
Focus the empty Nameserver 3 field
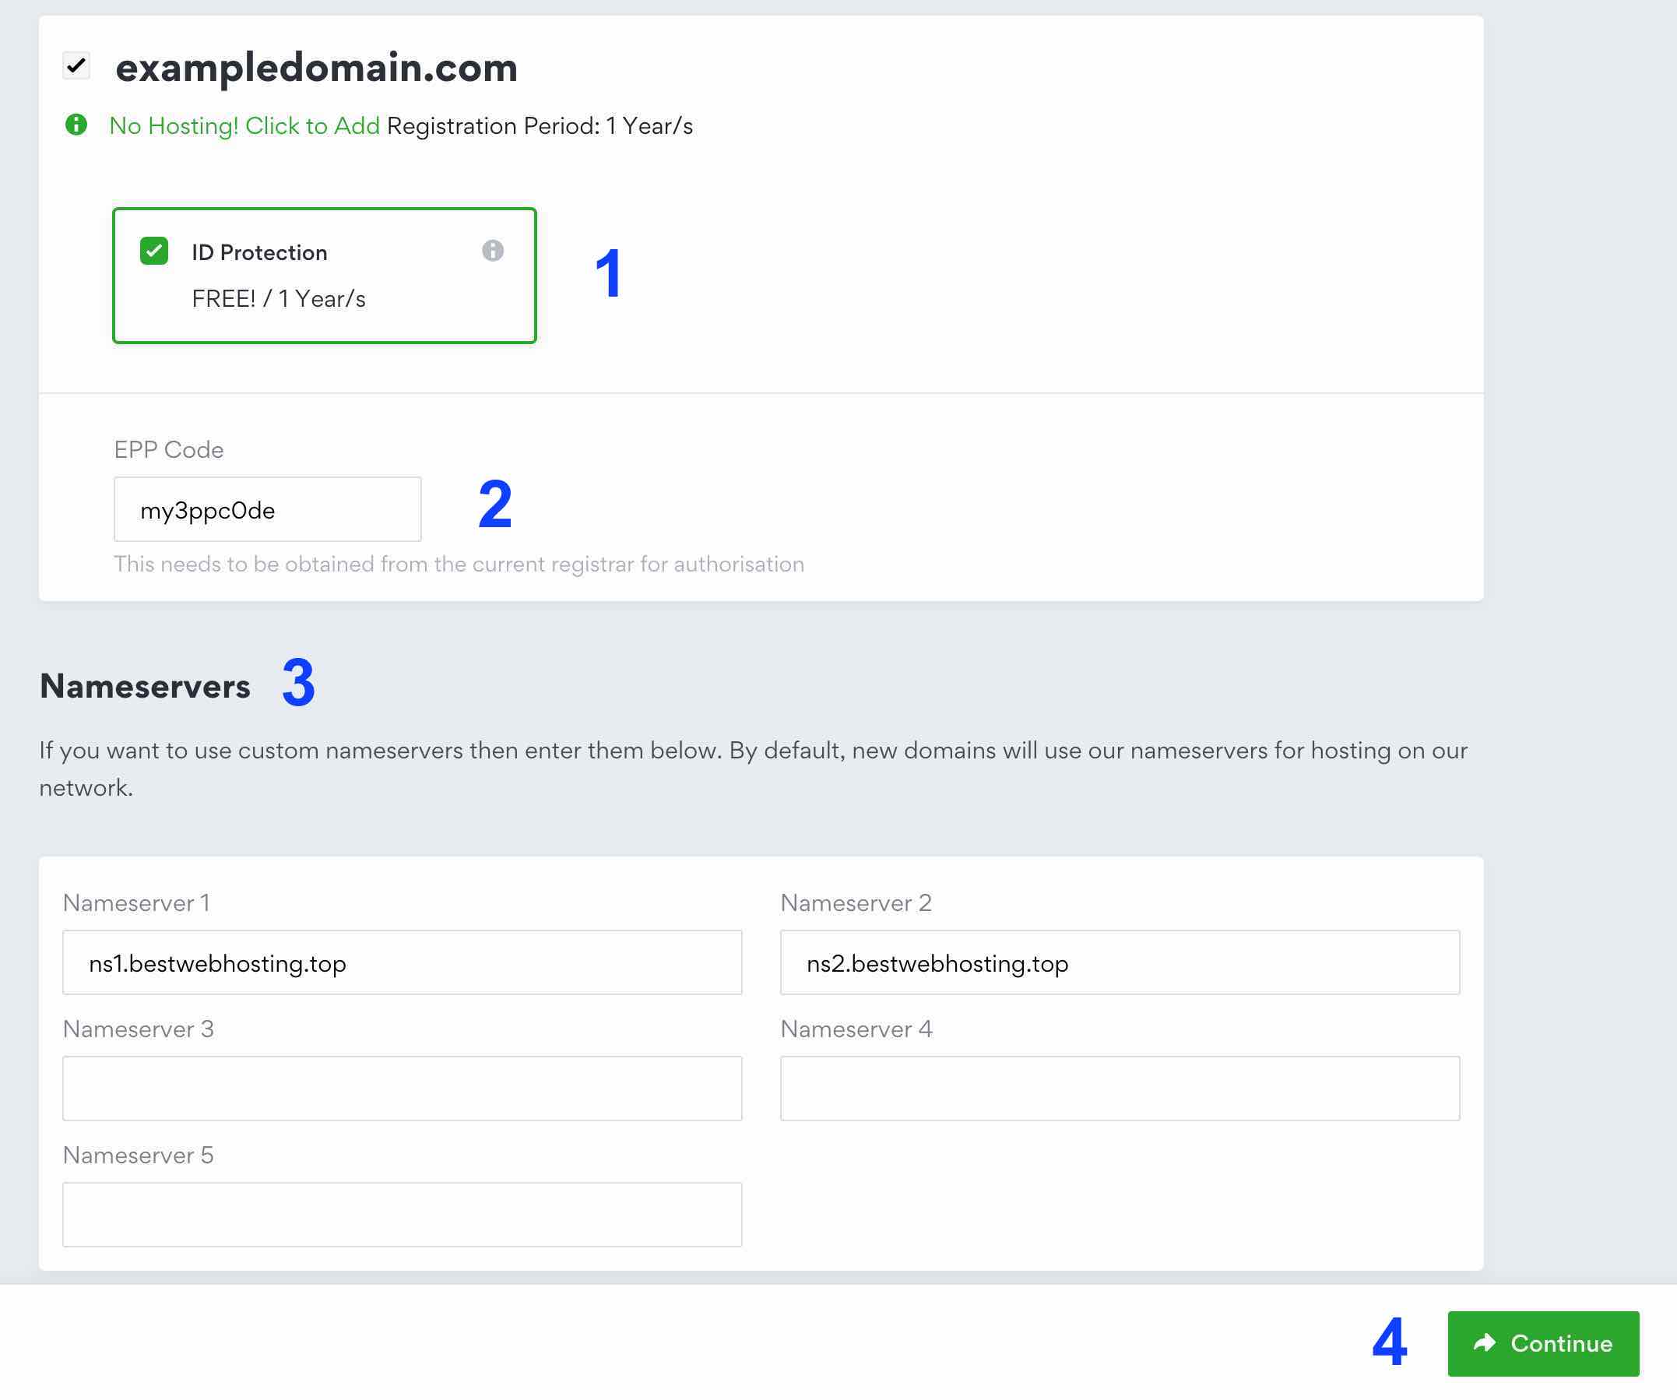pos(403,1089)
